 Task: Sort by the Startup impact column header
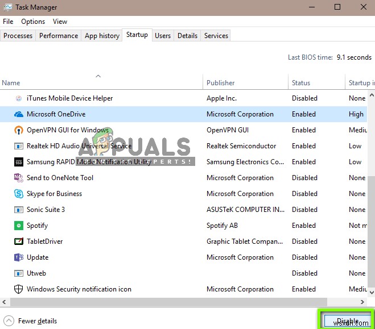click(360, 82)
